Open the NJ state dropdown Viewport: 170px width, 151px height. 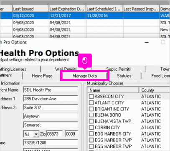click(36, 134)
